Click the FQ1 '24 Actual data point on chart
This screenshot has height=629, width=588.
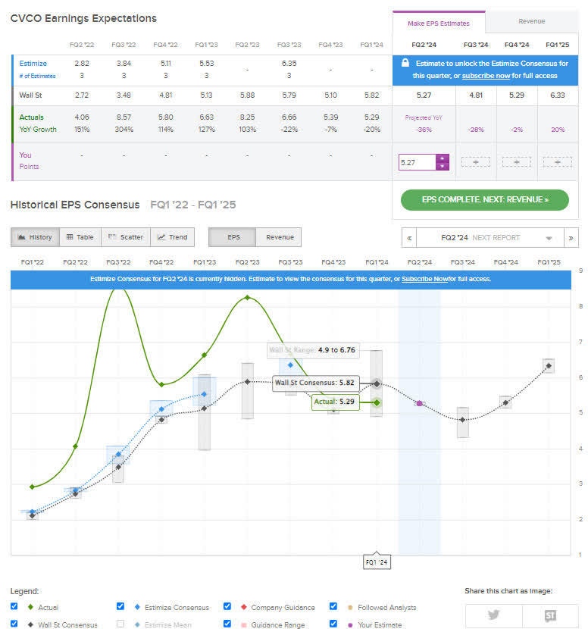point(377,402)
